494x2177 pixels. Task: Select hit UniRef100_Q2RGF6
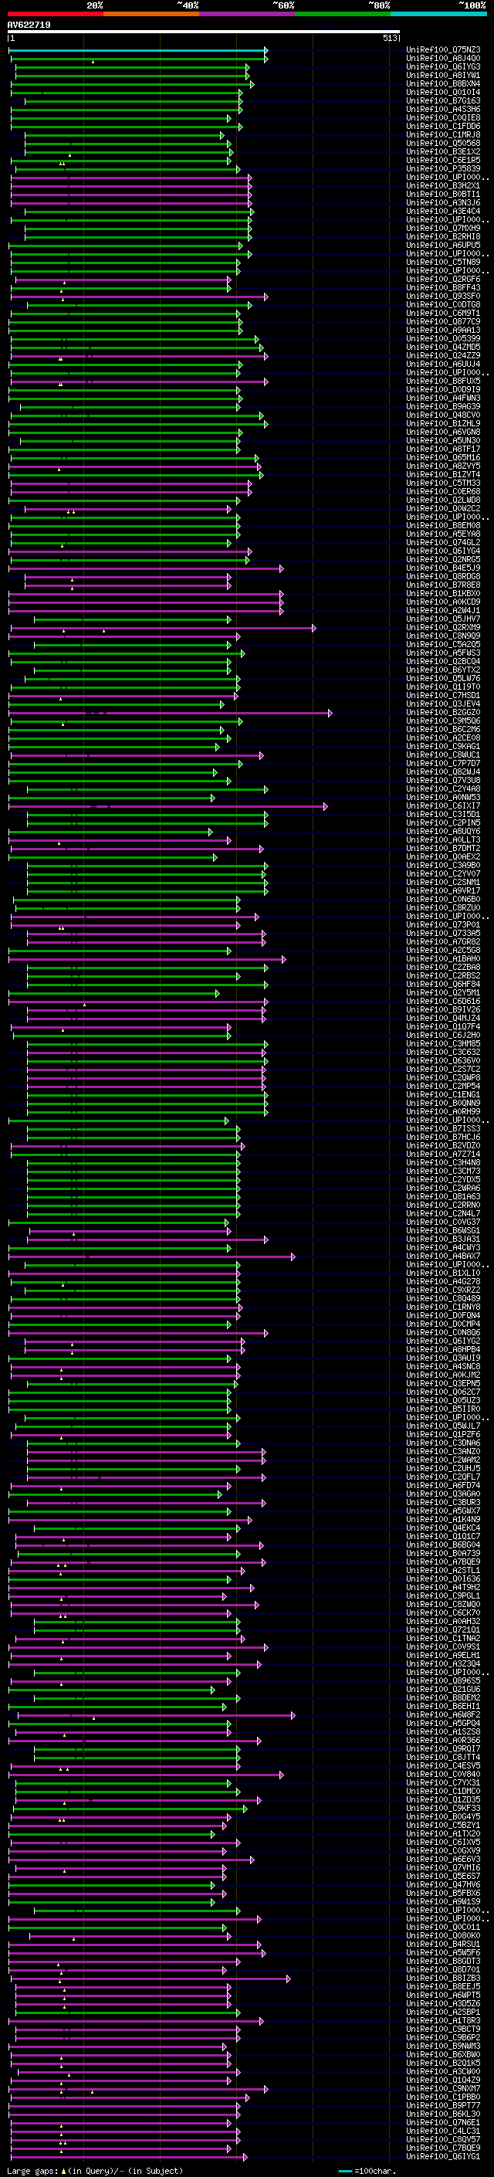coord(443,279)
